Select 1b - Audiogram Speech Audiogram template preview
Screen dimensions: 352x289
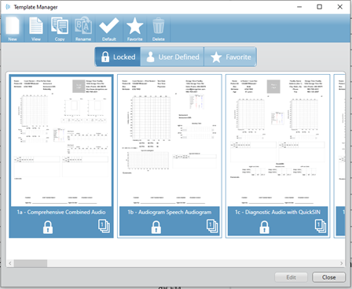(x=170, y=141)
